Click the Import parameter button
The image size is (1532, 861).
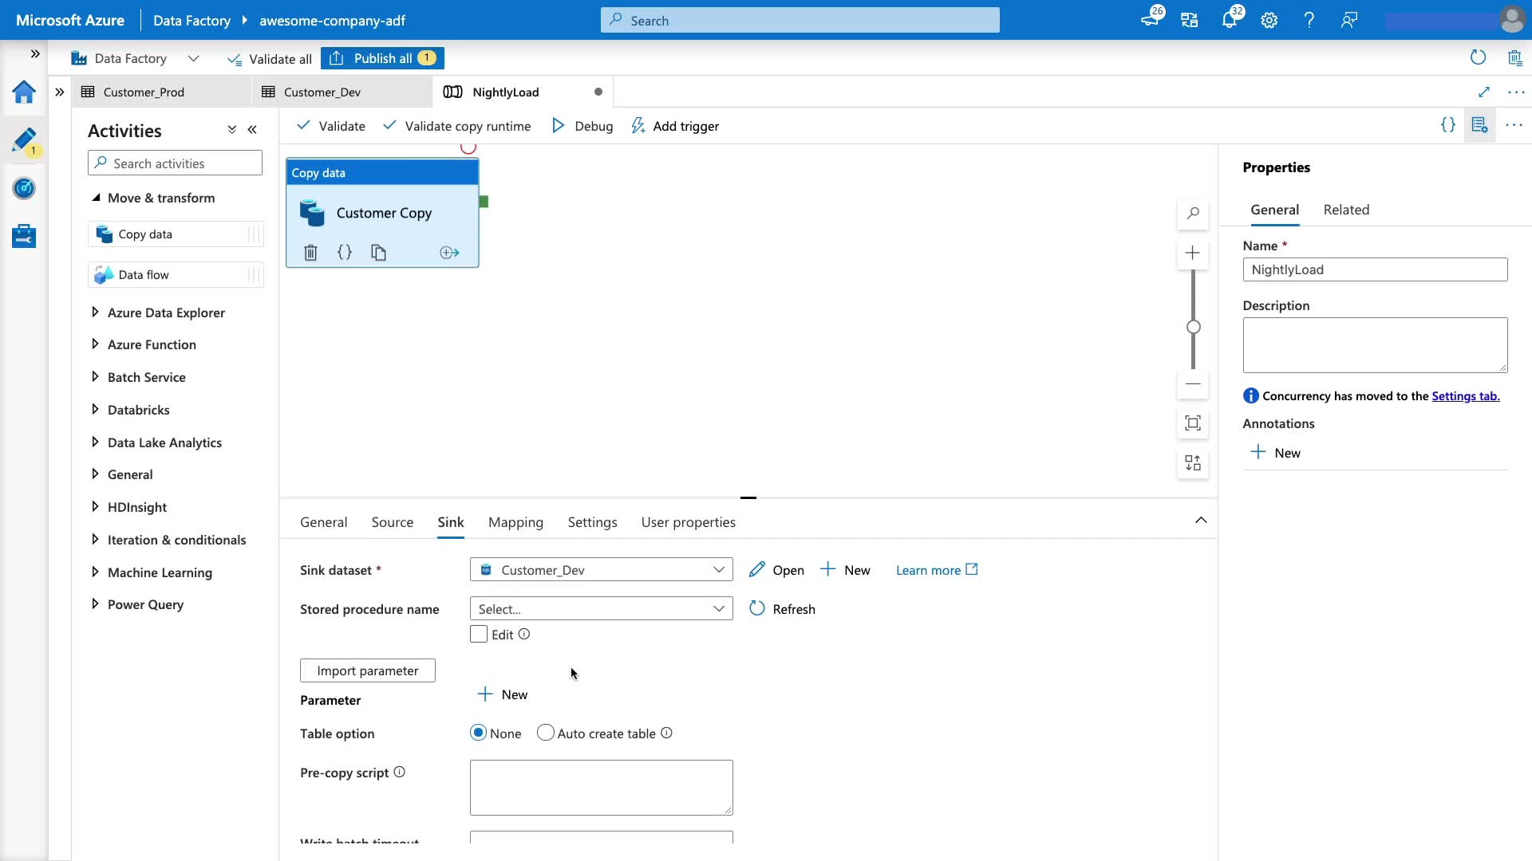(367, 670)
